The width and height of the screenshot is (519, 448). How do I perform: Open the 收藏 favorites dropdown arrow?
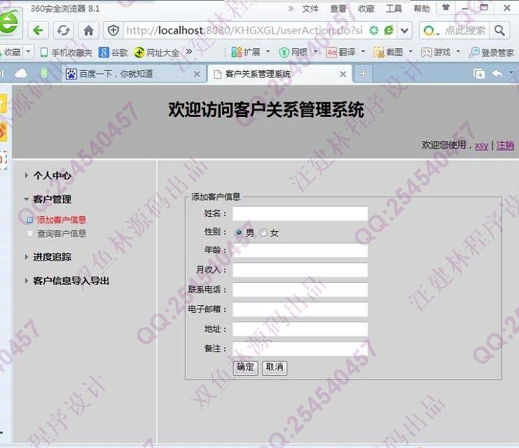(x=28, y=52)
